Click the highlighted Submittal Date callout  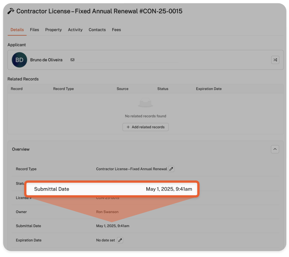click(x=112, y=189)
